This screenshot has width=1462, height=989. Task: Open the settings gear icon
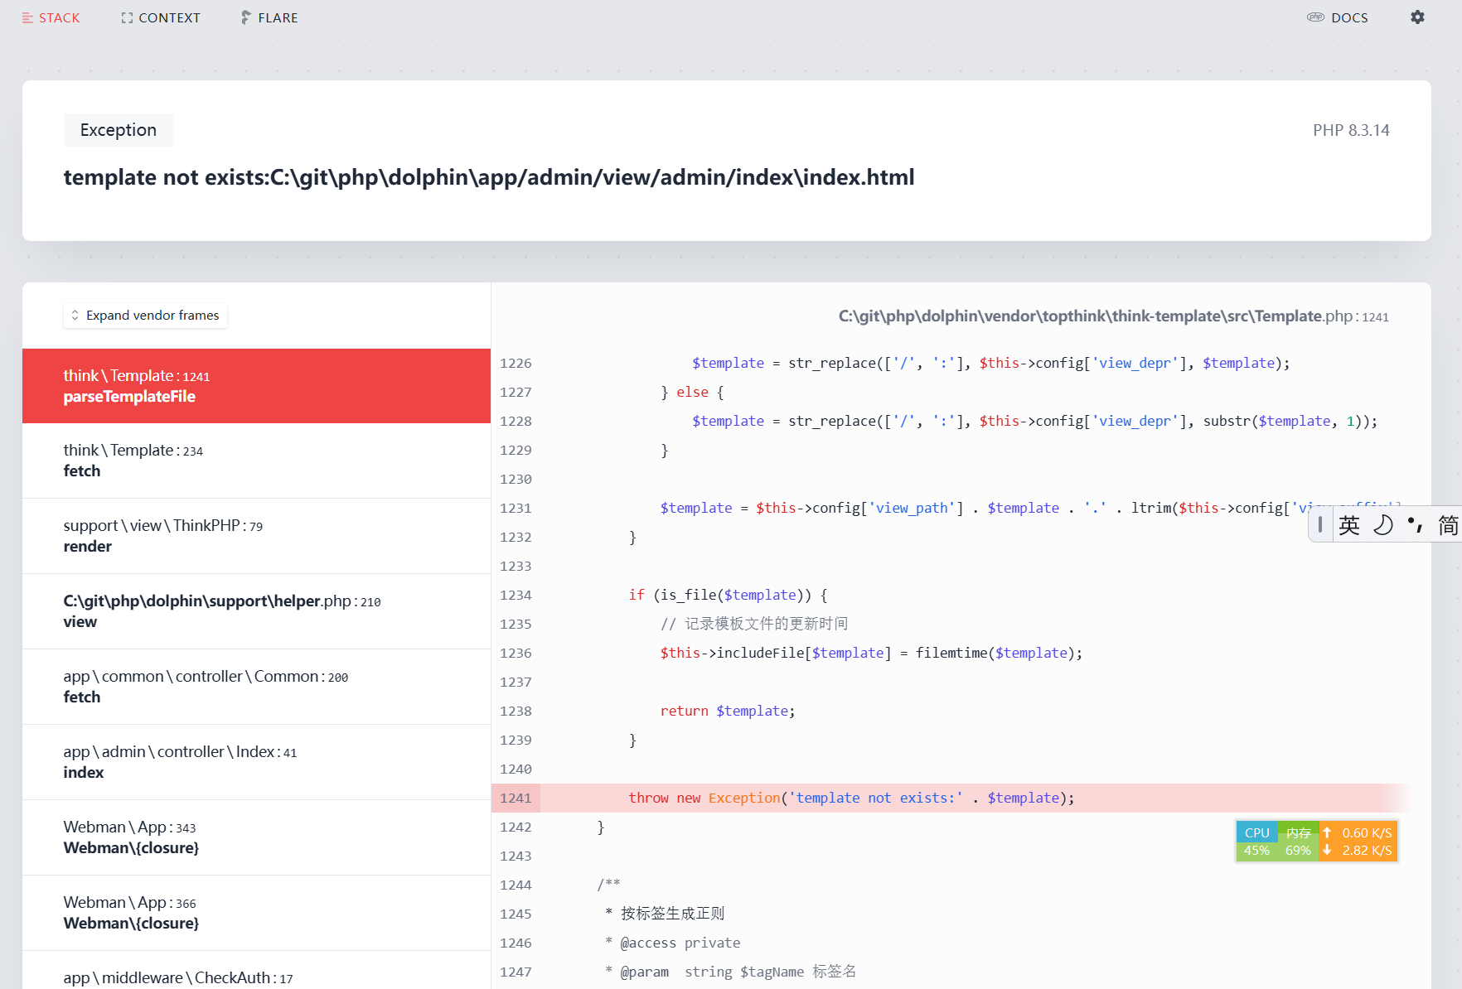(1417, 17)
